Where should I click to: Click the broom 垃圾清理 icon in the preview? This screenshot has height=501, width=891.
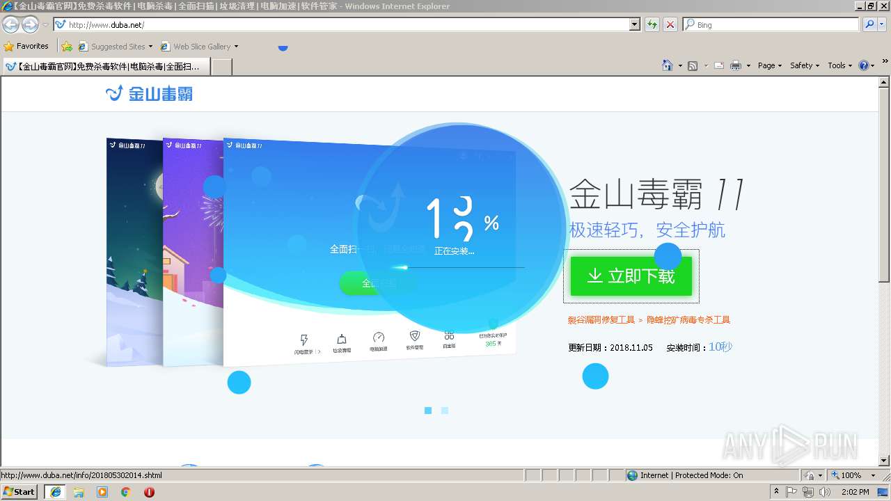pyautogui.click(x=342, y=339)
